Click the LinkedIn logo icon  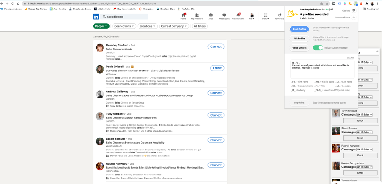pos(96,17)
